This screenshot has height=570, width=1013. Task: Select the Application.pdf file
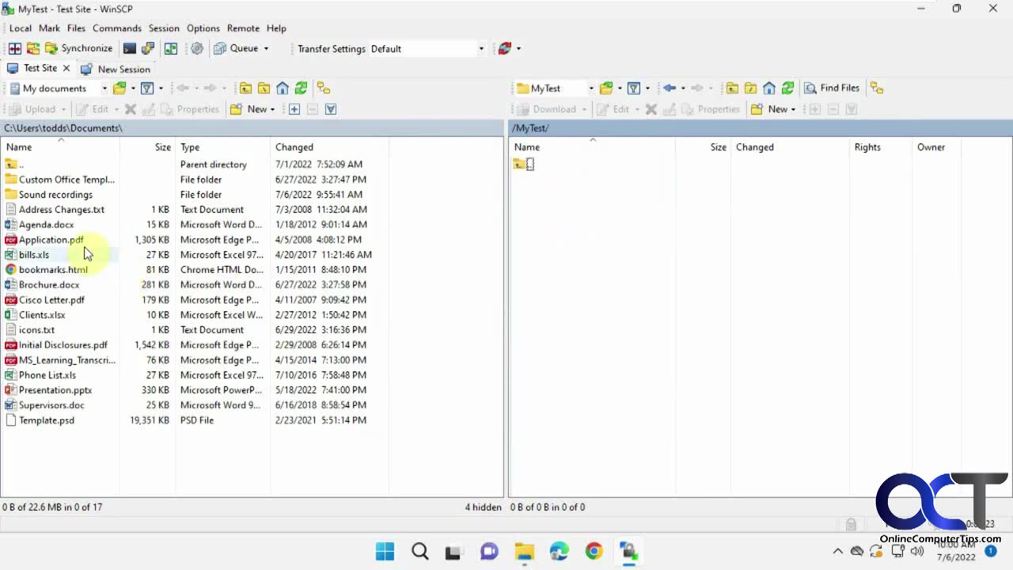51,240
